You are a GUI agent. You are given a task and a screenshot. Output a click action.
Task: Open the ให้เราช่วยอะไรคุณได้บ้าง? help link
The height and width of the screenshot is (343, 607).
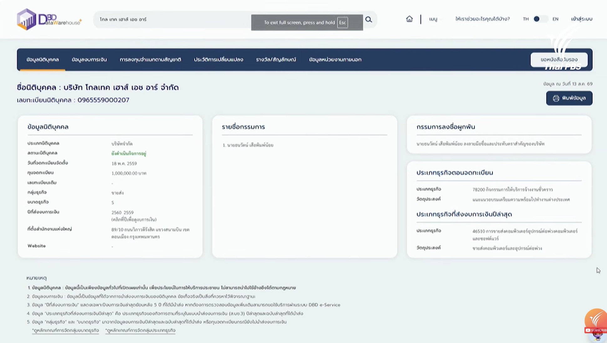[x=482, y=19]
